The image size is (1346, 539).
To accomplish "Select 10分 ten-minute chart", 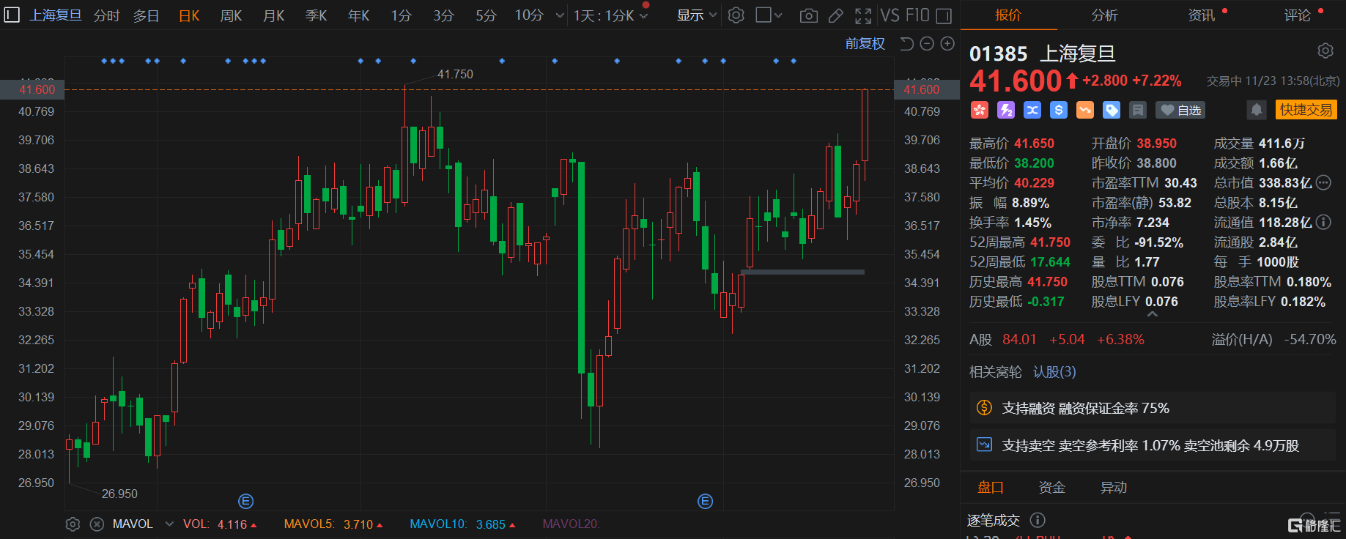I will tap(529, 15).
